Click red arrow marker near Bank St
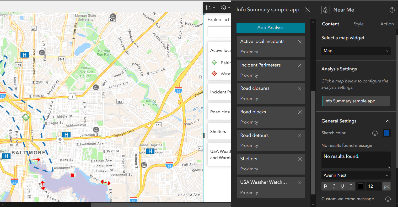 click(x=35, y=159)
